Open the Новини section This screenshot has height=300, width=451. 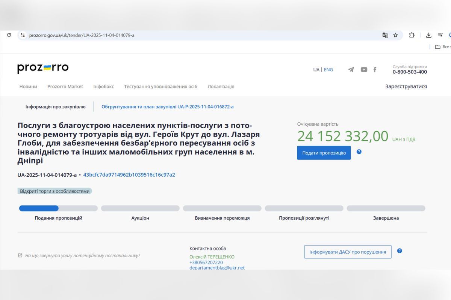coord(28,86)
